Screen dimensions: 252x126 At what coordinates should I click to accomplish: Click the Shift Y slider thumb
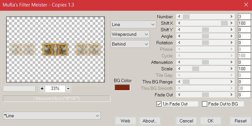[205, 30]
